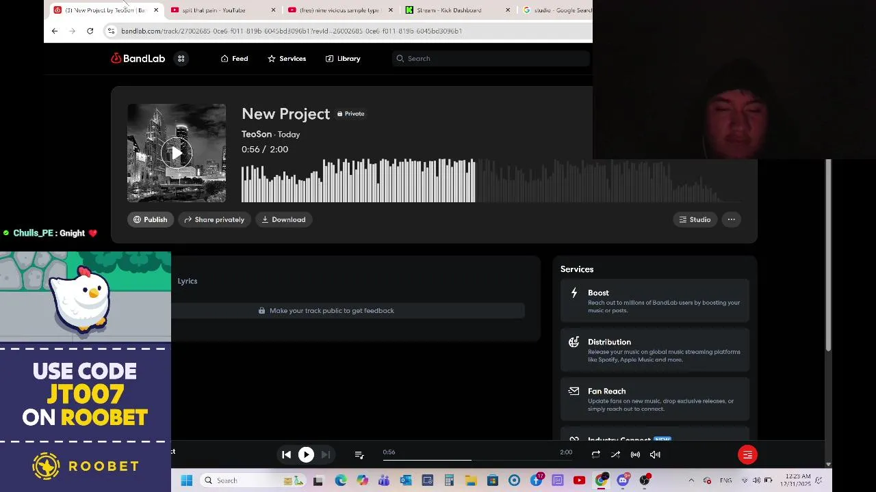Open YouTube app from the taskbar
The width and height of the screenshot is (876, 492).
[x=580, y=480]
